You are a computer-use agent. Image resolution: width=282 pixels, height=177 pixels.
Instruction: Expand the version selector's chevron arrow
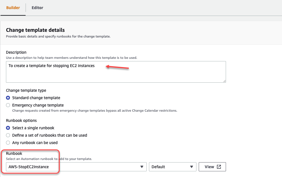pyautogui.click(x=192, y=167)
